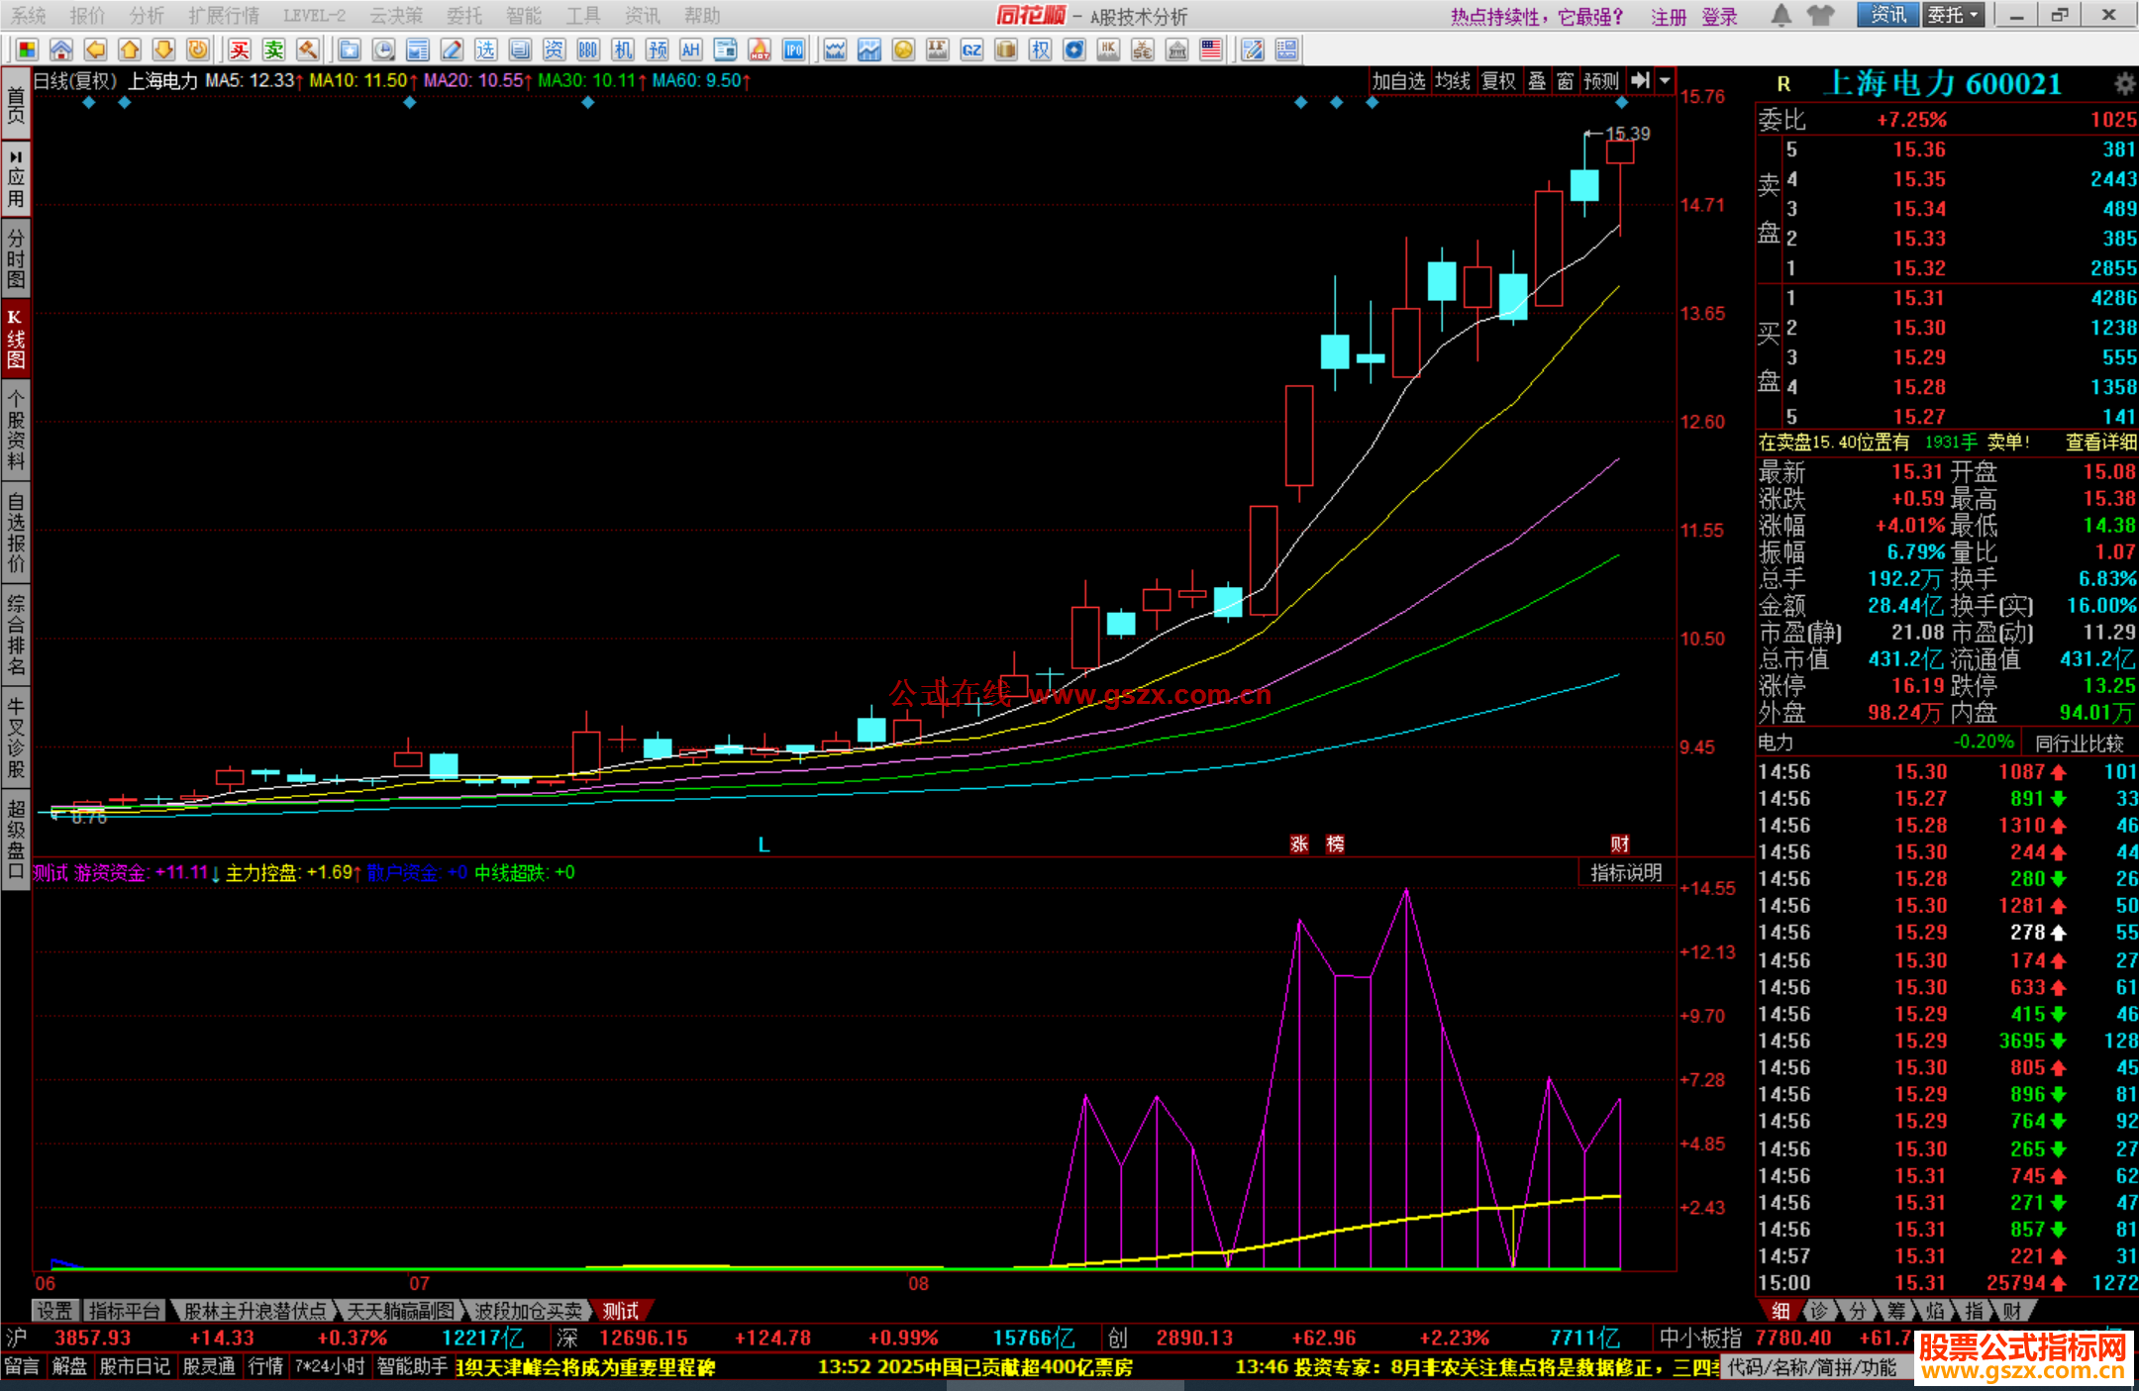This screenshot has width=2139, height=1391.
Task: Click the US flag market icon
Action: 1210,50
